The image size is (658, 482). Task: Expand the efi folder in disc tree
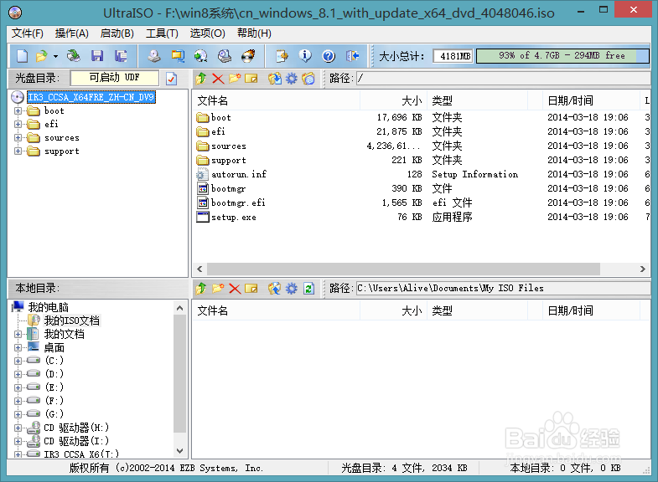tap(18, 125)
